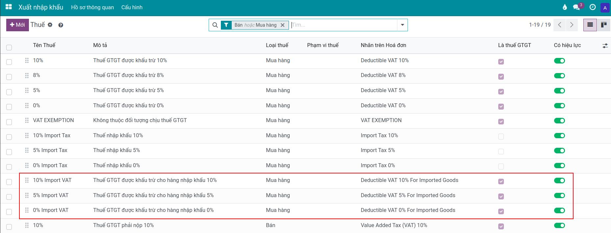
Task: Open the droplet debug icon
Action: (x=565, y=7)
